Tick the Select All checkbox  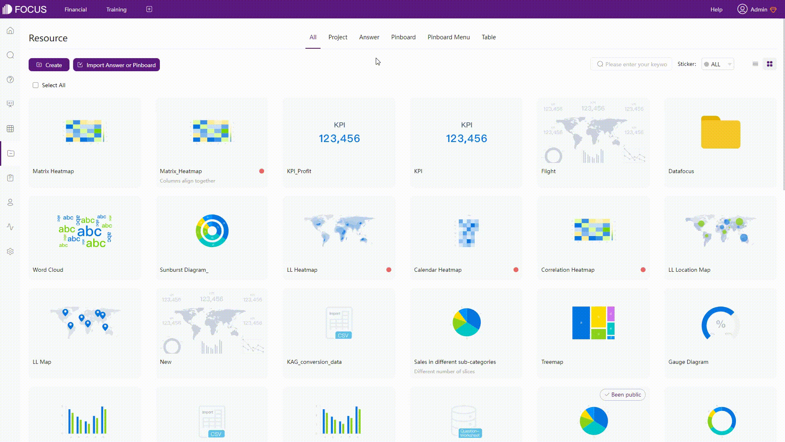[x=36, y=85]
